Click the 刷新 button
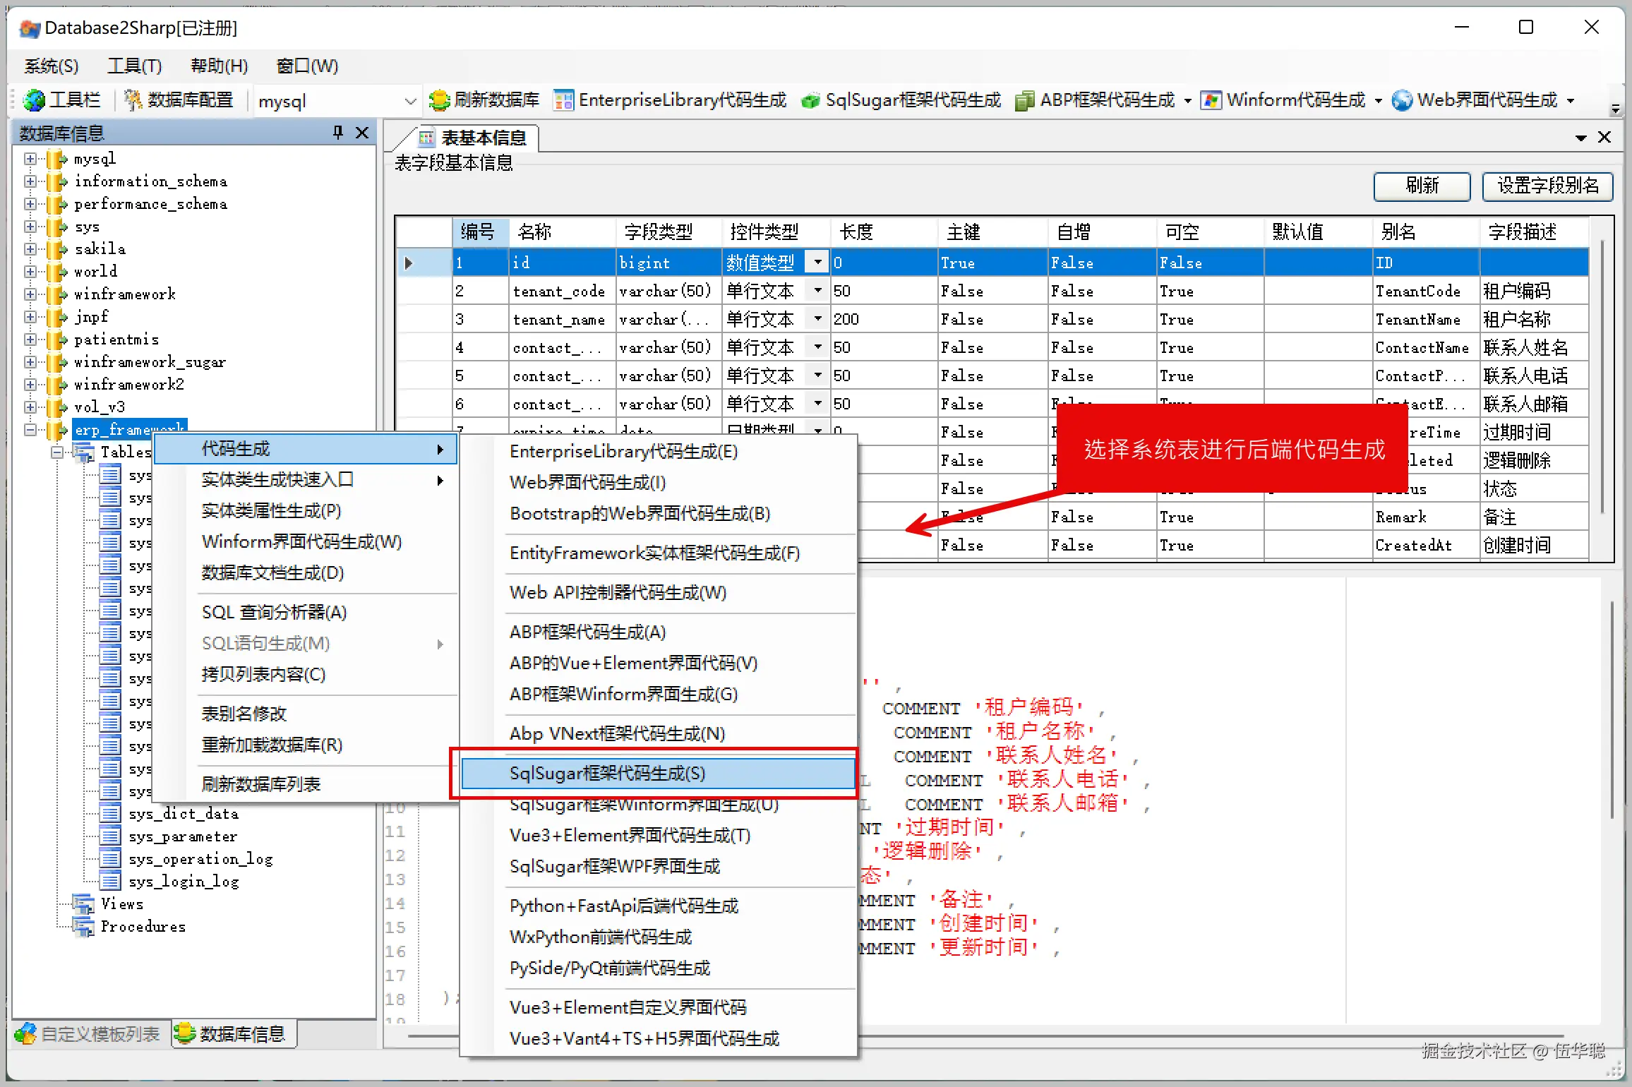The height and width of the screenshot is (1087, 1632). (x=1421, y=186)
